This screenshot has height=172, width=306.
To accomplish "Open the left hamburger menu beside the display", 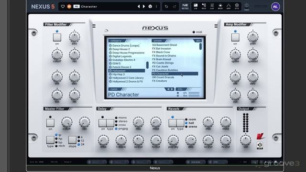I will tap(94, 26).
